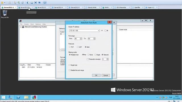
Task: Expand the Network Load Balancing Clusters tree node
Action: click(x=21, y=27)
